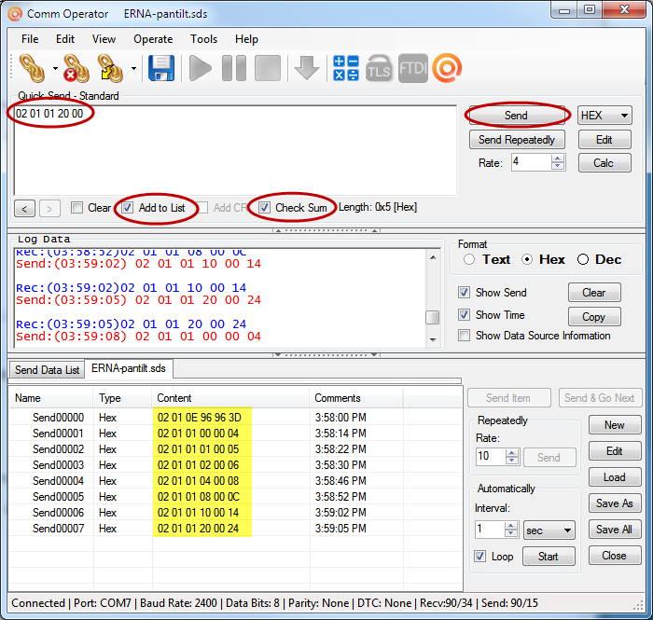This screenshot has height=620, width=653.
Task: Open the Help menu
Action: point(246,39)
